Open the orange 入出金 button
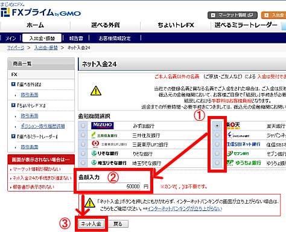The width and height of the screenshot is (286, 232). coord(274,15)
